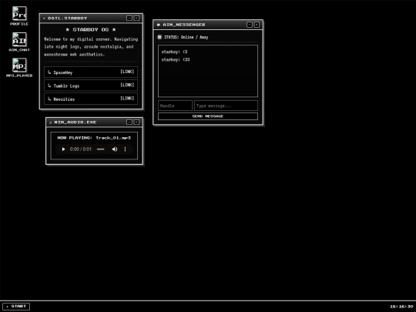Click the STATUS: Online / Away text
This screenshot has height=312, width=416.
pos(186,37)
